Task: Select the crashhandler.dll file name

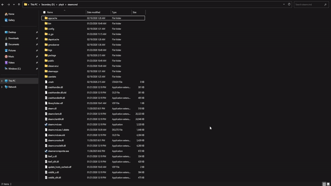Action: [55, 87]
